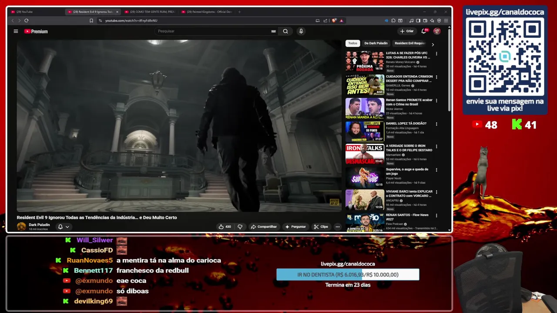Image resolution: width=557 pixels, height=313 pixels.
Task: Open the Brave Rewards triangle icon
Action: click(x=341, y=20)
